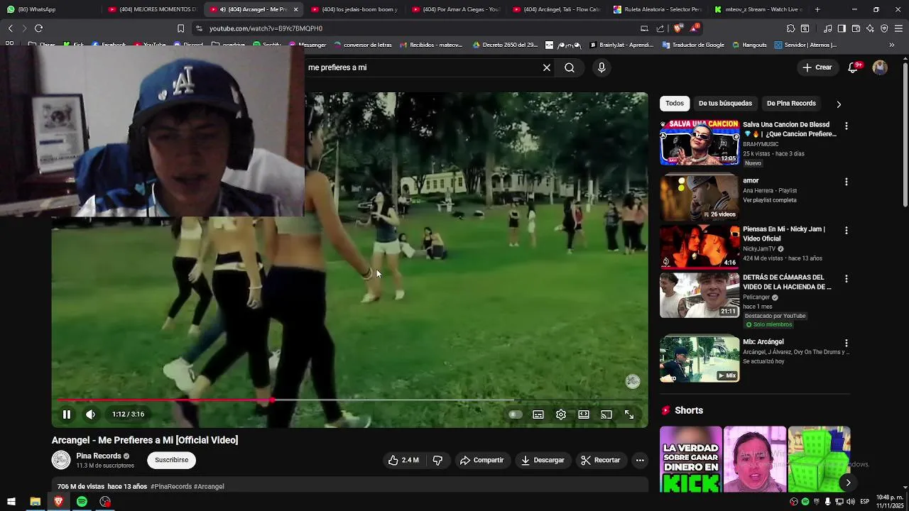
Task: Open the browser extensions puzzle icon
Action: point(790,28)
